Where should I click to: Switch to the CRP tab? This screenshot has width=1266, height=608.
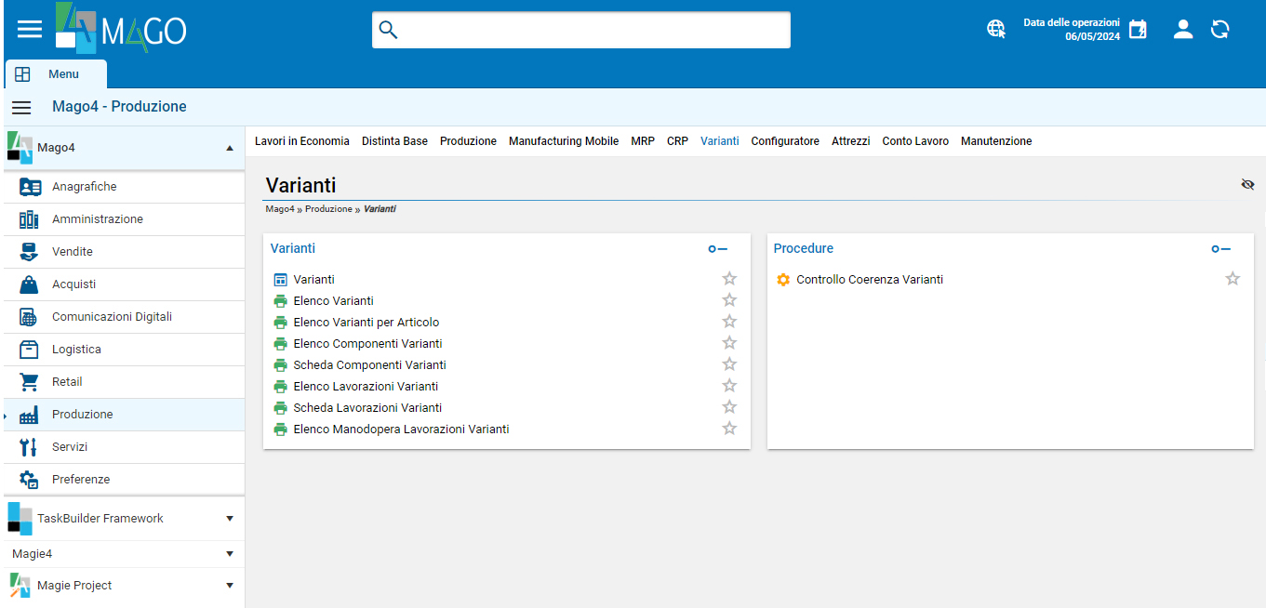[x=677, y=141]
